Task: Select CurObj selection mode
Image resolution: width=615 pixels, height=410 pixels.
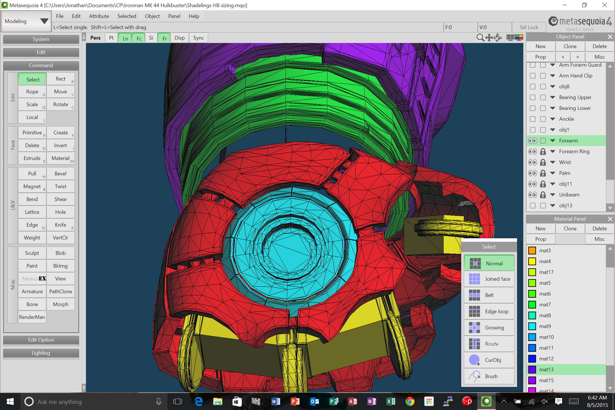Action: coord(489,360)
